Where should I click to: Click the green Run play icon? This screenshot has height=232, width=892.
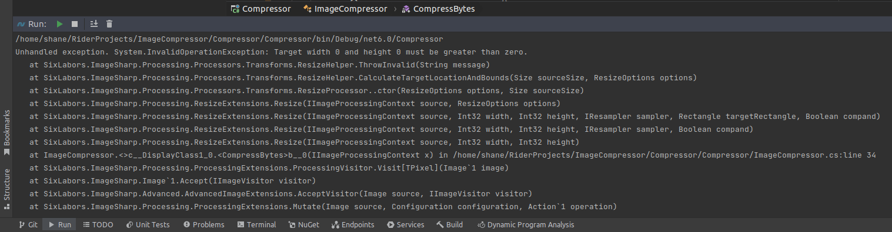[59, 24]
